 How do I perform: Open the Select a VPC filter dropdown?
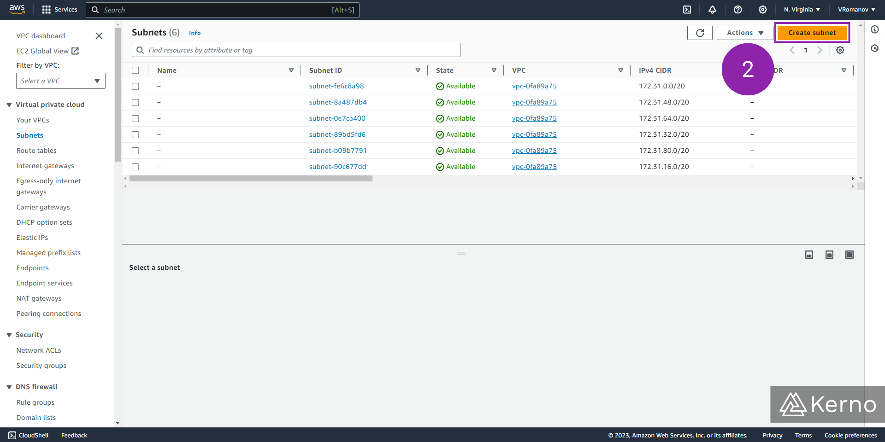[60, 81]
